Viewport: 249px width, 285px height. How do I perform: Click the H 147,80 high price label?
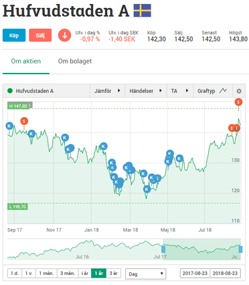click(18, 106)
